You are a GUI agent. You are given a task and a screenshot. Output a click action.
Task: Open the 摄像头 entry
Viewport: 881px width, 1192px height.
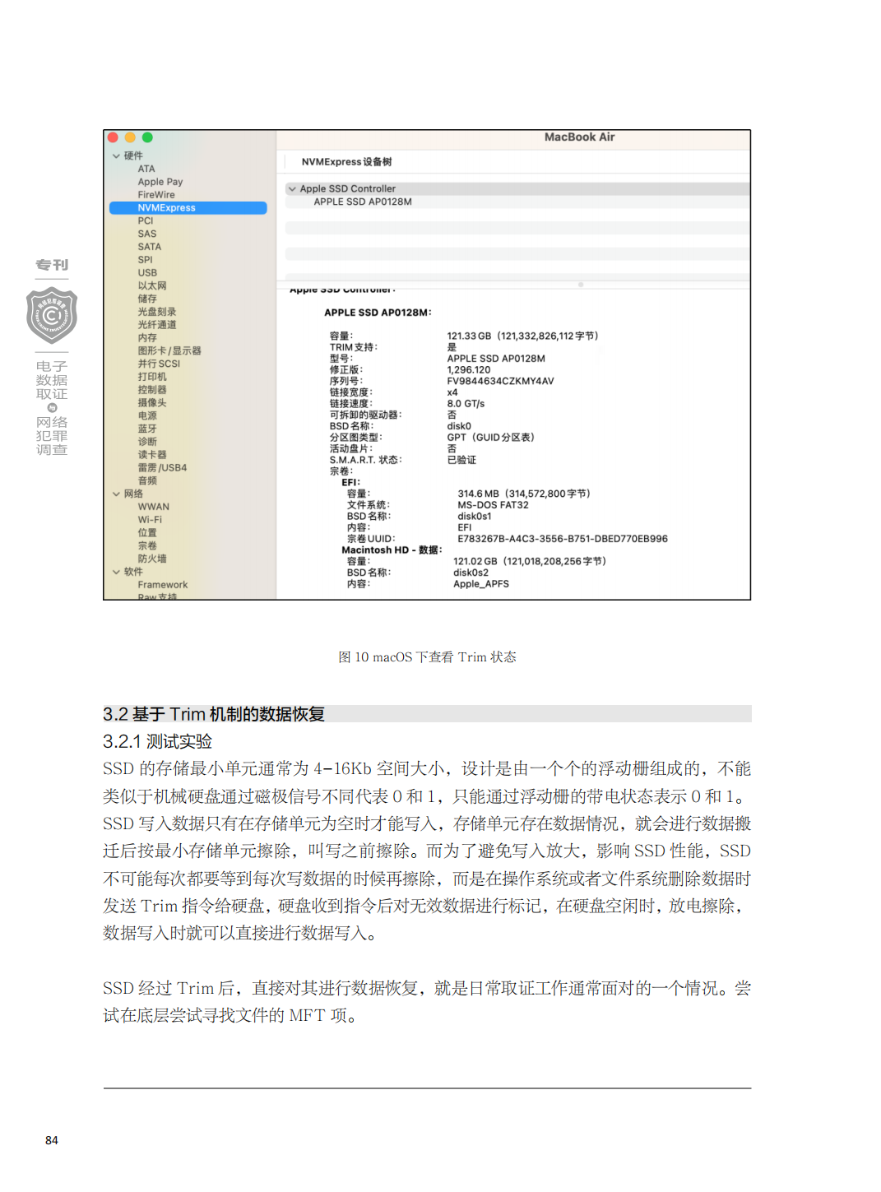152,403
